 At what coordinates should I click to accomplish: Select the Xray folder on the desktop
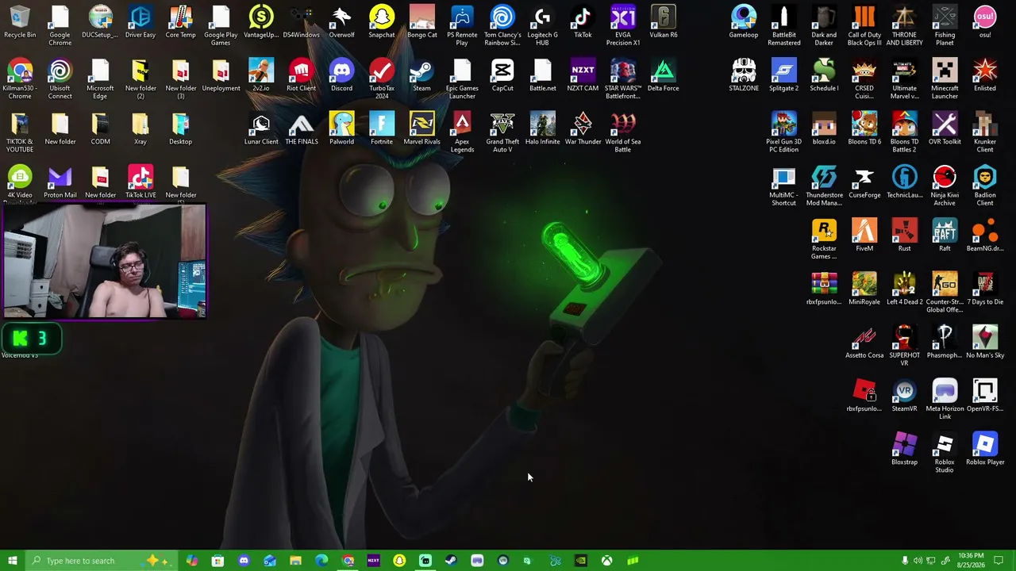click(140, 129)
